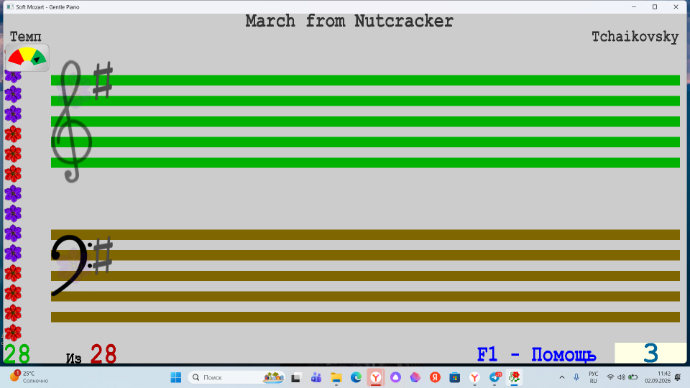The image size is (690, 388).
Task: Click the treble clef symbol
Action: coord(71,121)
